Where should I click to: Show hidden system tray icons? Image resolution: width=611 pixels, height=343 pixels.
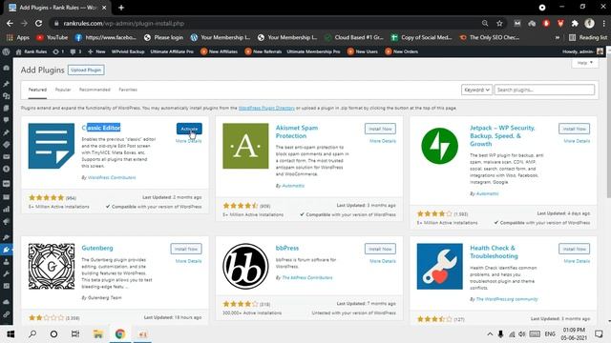[490, 334]
